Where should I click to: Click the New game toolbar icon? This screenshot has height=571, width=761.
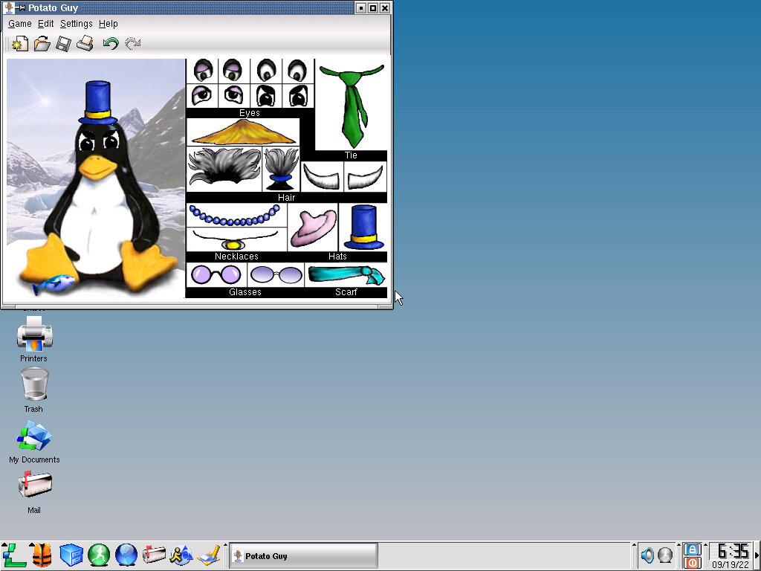[19, 44]
